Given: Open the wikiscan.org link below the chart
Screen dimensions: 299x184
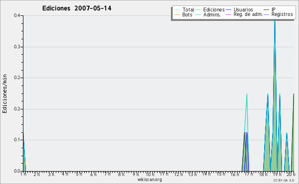Looking at the screenshot, I should pos(149,180).
